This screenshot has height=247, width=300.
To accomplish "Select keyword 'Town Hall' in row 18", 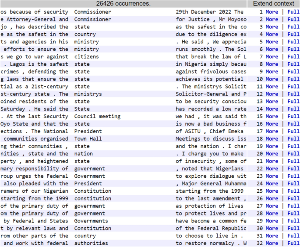I will pyautogui.click(x=88, y=139).
